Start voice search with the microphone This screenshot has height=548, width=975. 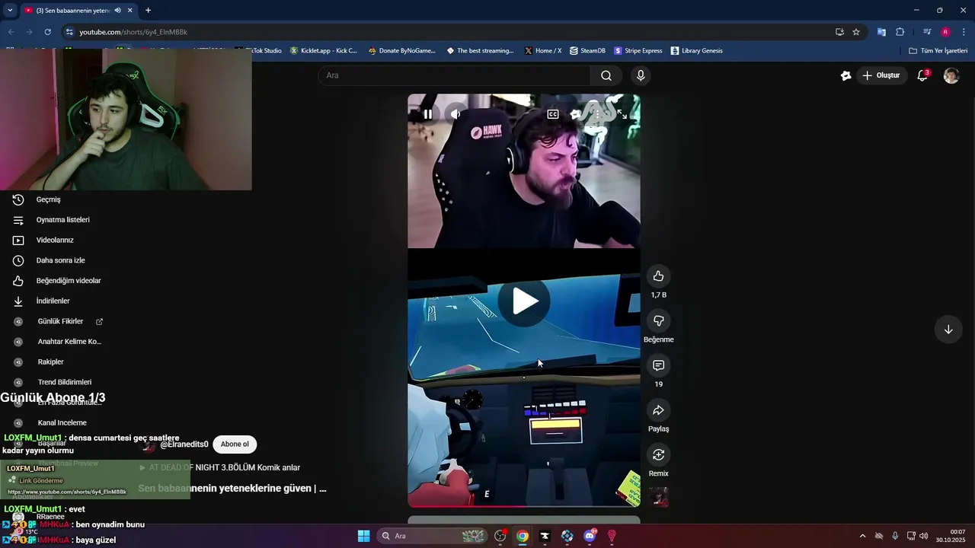[x=641, y=75]
